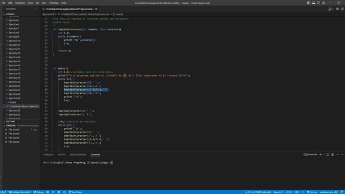Open the Ejercicio25 folder row
Viewport: 345px width, 194px height.
click(21, 110)
